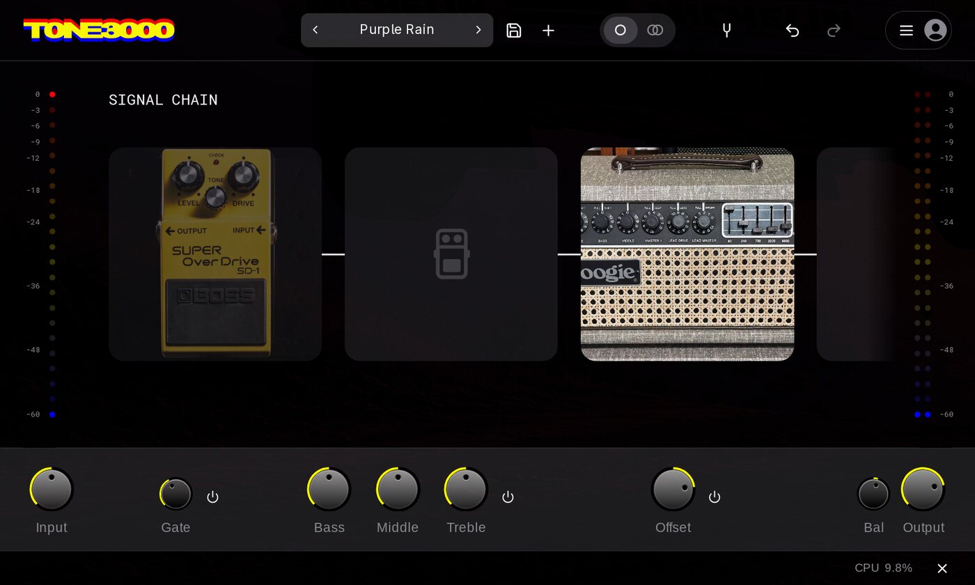Adjust the Bass knob
The image size is (975, 585).
329,489
